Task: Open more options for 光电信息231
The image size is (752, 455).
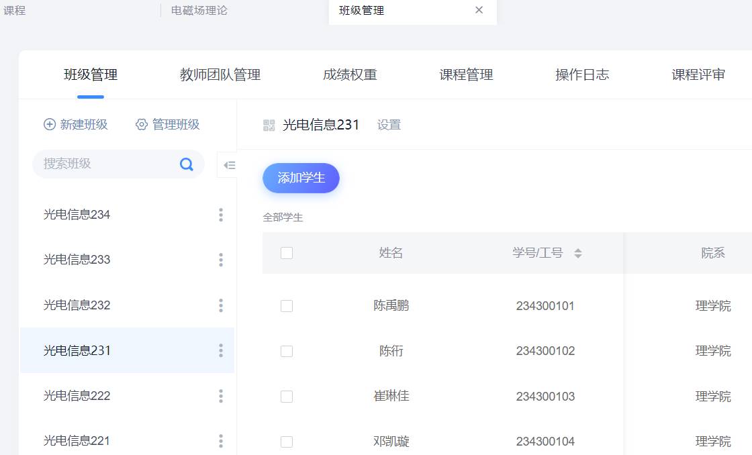Action: [220, 350]
